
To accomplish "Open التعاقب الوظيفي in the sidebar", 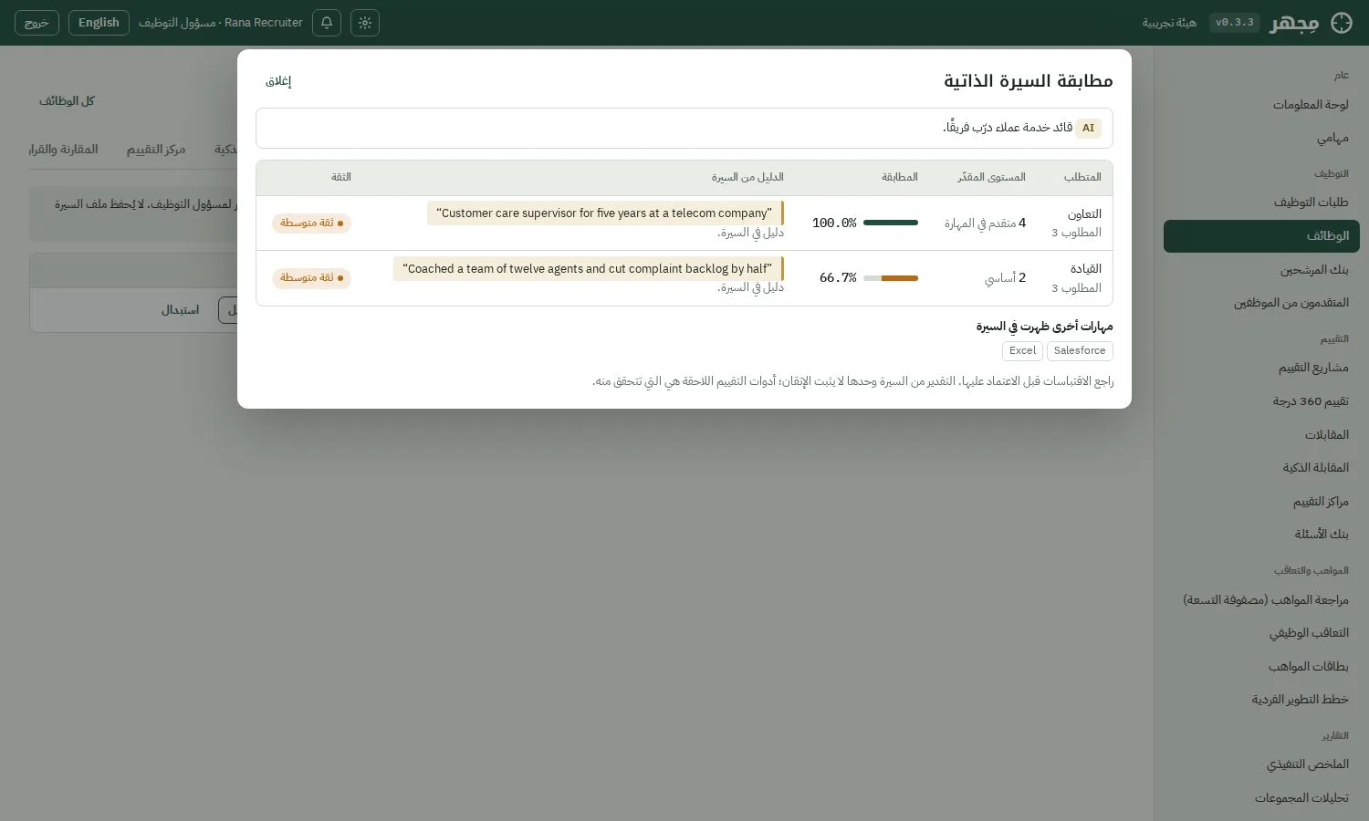I will 1261,633.
